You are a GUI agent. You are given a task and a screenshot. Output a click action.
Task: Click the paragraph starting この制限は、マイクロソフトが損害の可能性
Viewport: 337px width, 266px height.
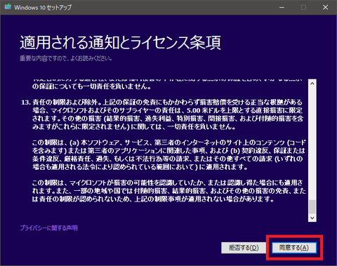[169, 191]
